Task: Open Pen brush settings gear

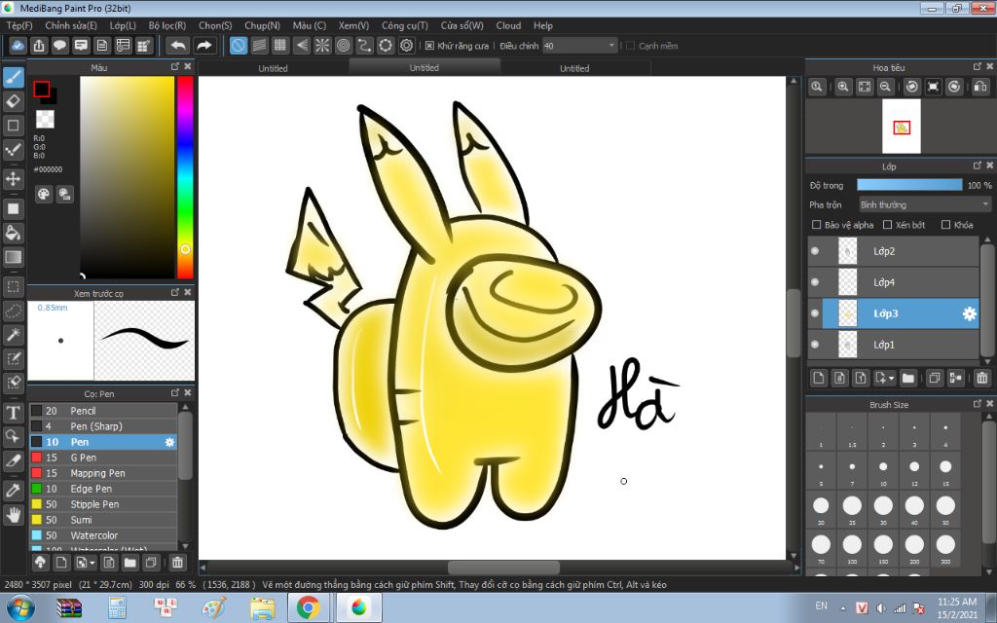Action: coord(169,442)
